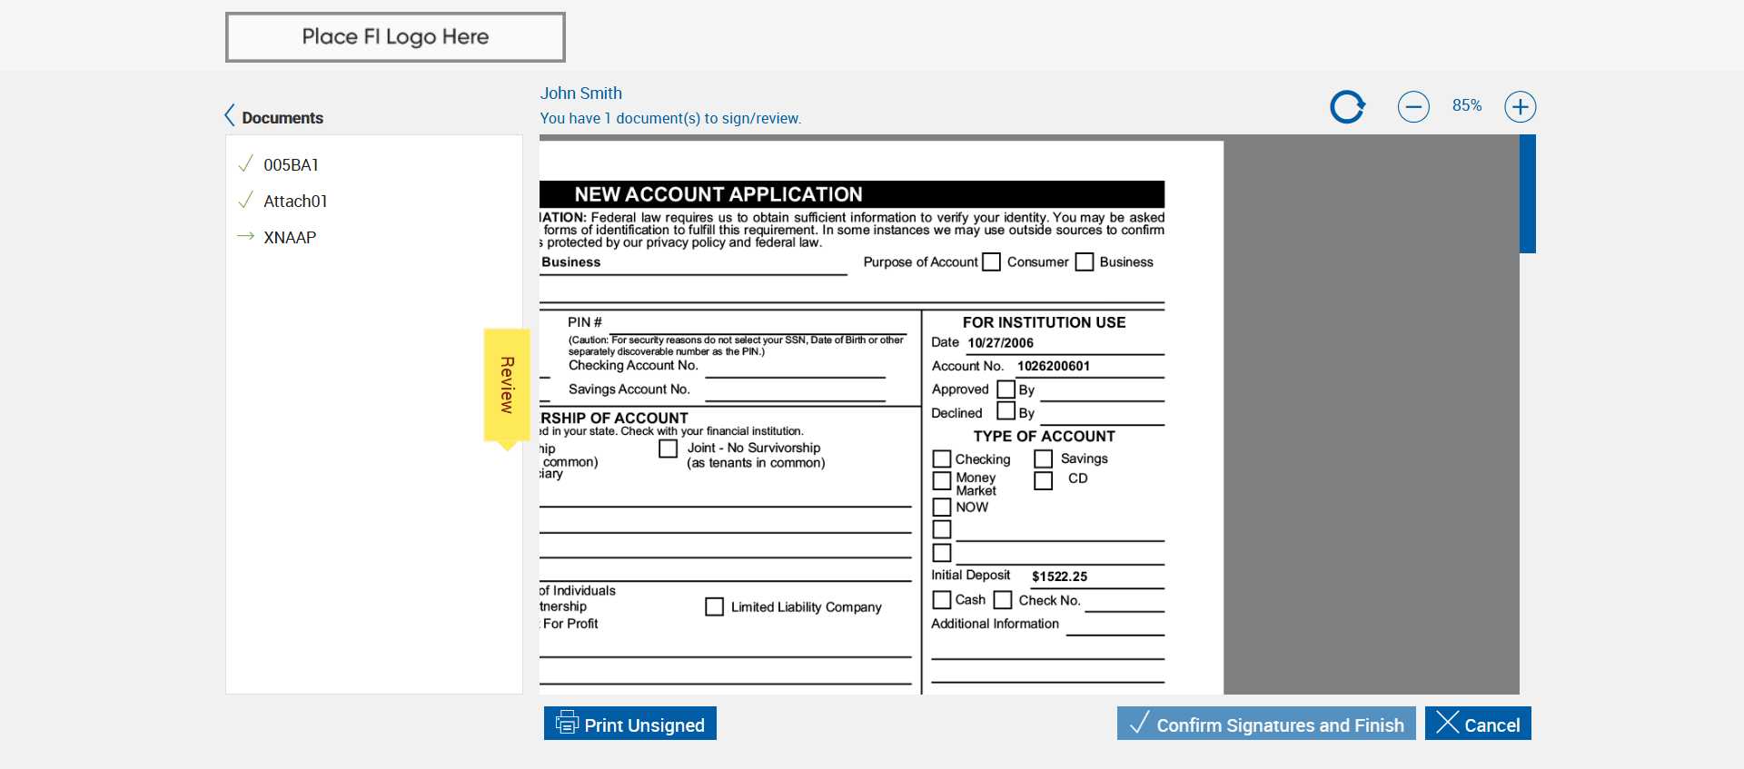Tick the Declined checkbox
The height and width of the screenshot is (769, 1744).
coord(1006,411)
